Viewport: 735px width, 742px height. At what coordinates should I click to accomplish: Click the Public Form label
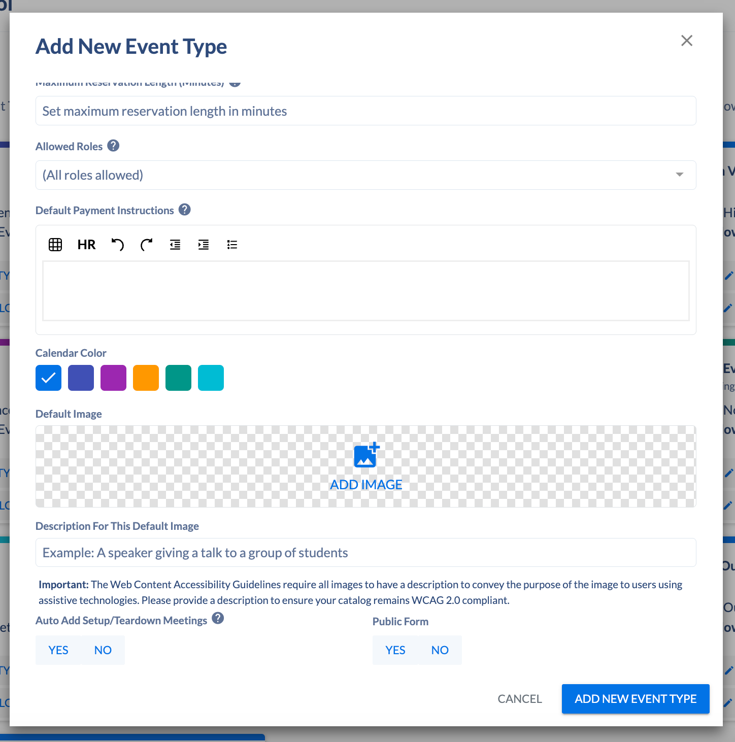point(400,621)
